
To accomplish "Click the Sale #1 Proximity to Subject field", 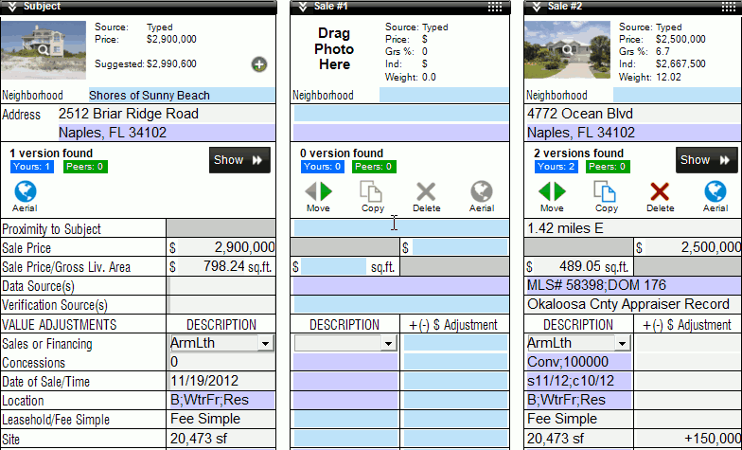I will pos(400,228).
